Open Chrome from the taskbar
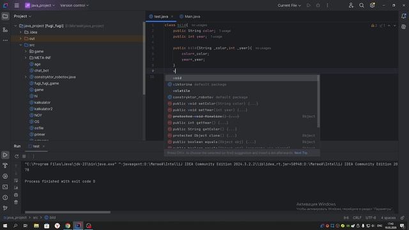Screen dimensions: 409x230 coord(68,226)
